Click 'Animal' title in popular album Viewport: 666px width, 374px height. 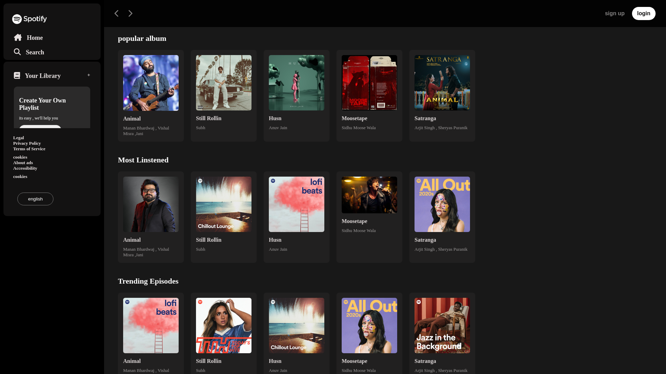(132, 119)
